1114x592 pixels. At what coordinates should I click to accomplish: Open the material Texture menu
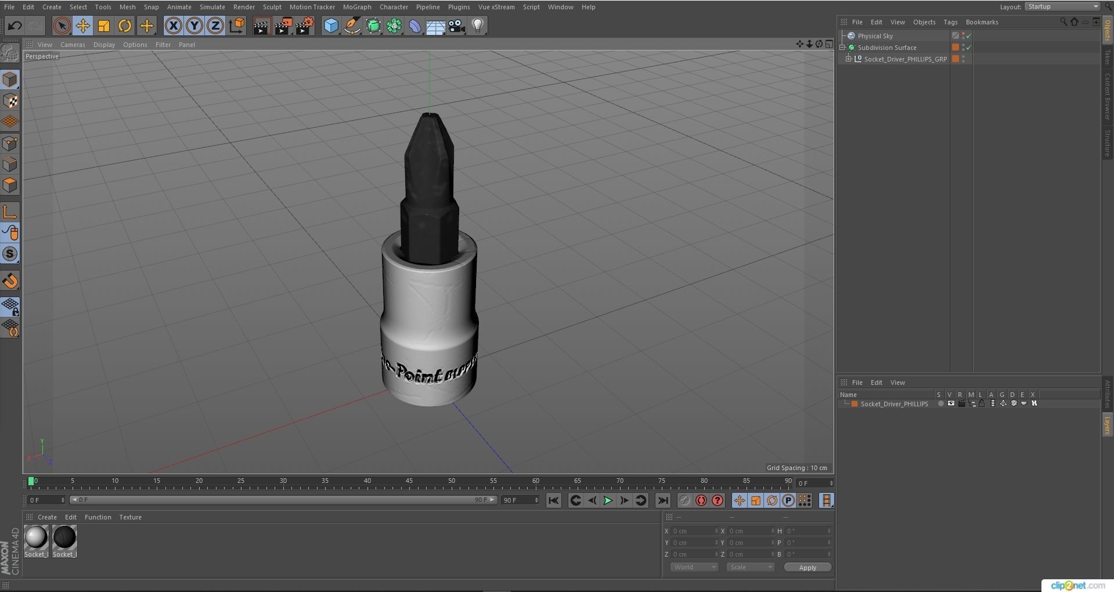click(130, 517)
